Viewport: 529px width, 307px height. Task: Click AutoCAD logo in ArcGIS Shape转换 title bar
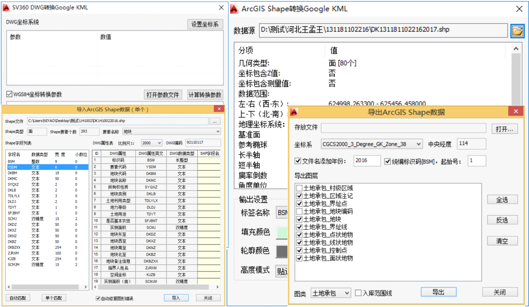[x=234, y=9]
